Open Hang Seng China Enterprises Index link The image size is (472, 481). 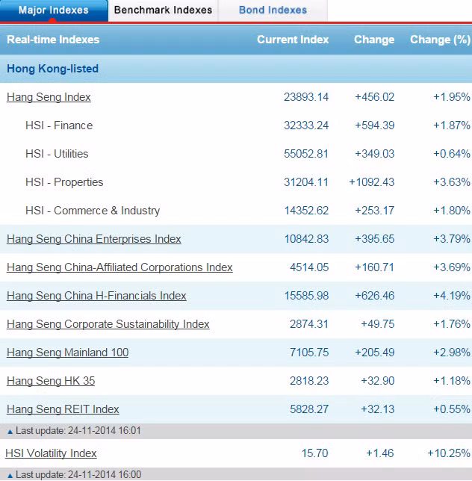(x=94, y=239)
